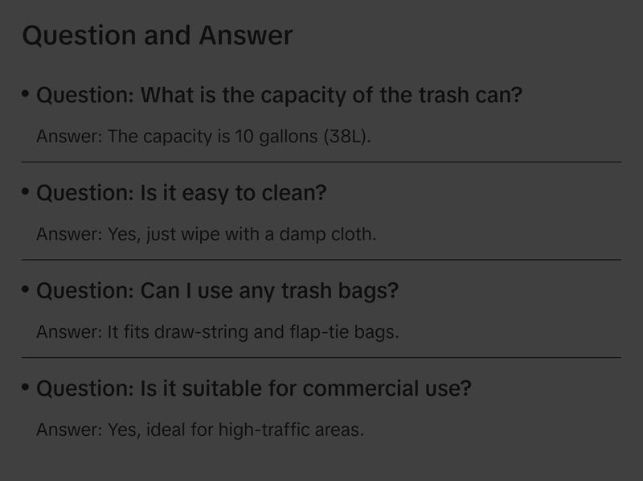Viewport: 643px width, 481px height.
Task: Select the trash can capacity question
Action: point(279,95)
